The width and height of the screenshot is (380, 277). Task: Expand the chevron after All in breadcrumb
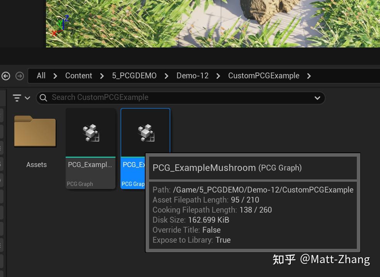point(55,76)
